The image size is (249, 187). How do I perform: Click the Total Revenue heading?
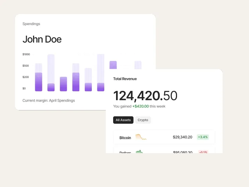125,79
